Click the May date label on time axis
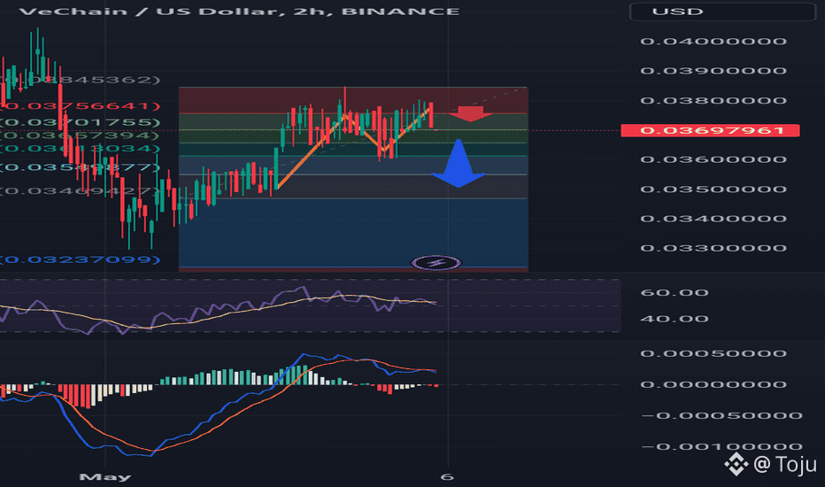This screenshot has width=825, height=487. click(105, 477)
